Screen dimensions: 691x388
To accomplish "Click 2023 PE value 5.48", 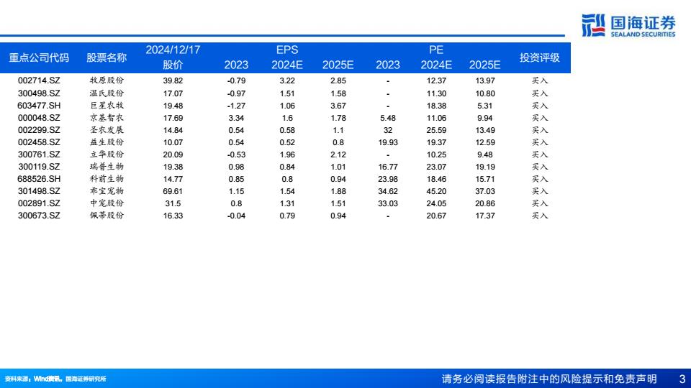I will pyautogui.click(x=388, y=118).
